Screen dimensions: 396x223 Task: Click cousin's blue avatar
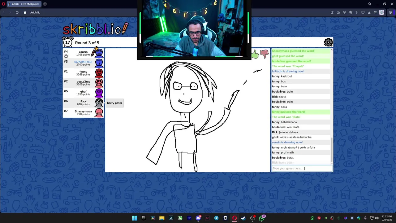(99, 53)
